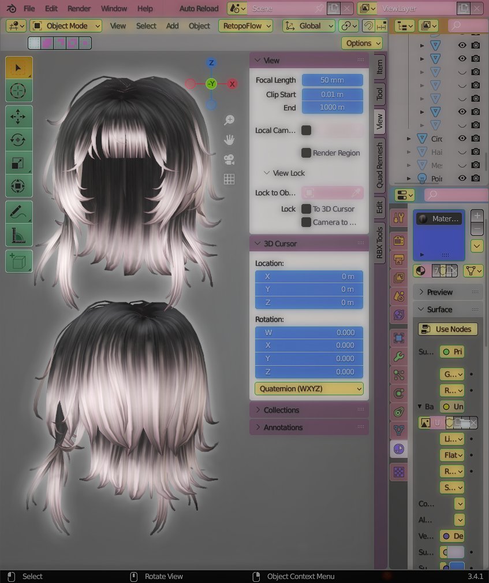Click the Focal Length 50 mm field
489x583 pixels.
[x=332, y=80]
